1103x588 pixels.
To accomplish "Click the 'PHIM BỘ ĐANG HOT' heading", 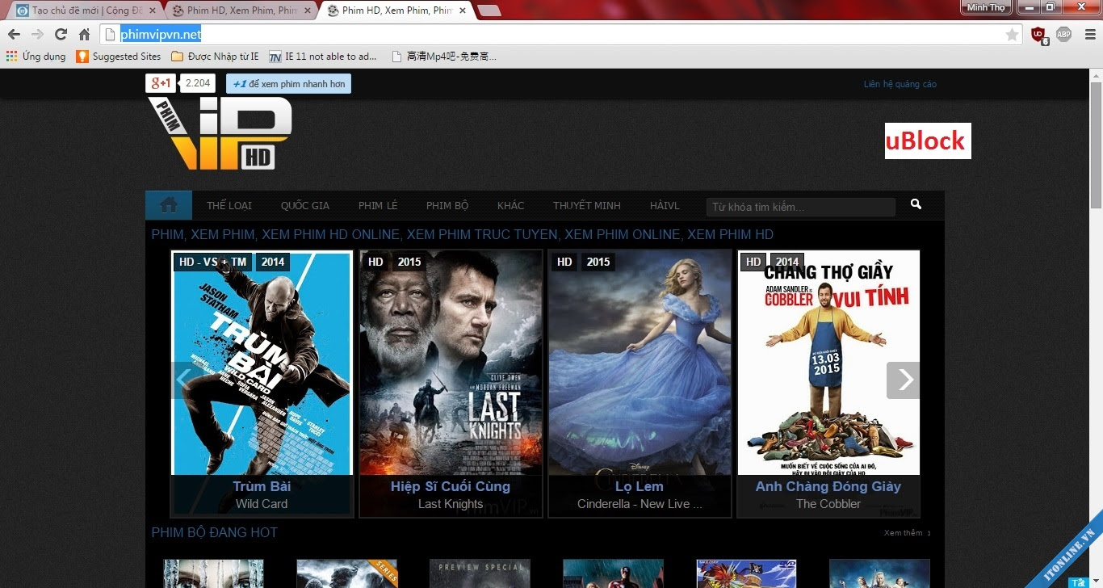I will tap(215, 532).
